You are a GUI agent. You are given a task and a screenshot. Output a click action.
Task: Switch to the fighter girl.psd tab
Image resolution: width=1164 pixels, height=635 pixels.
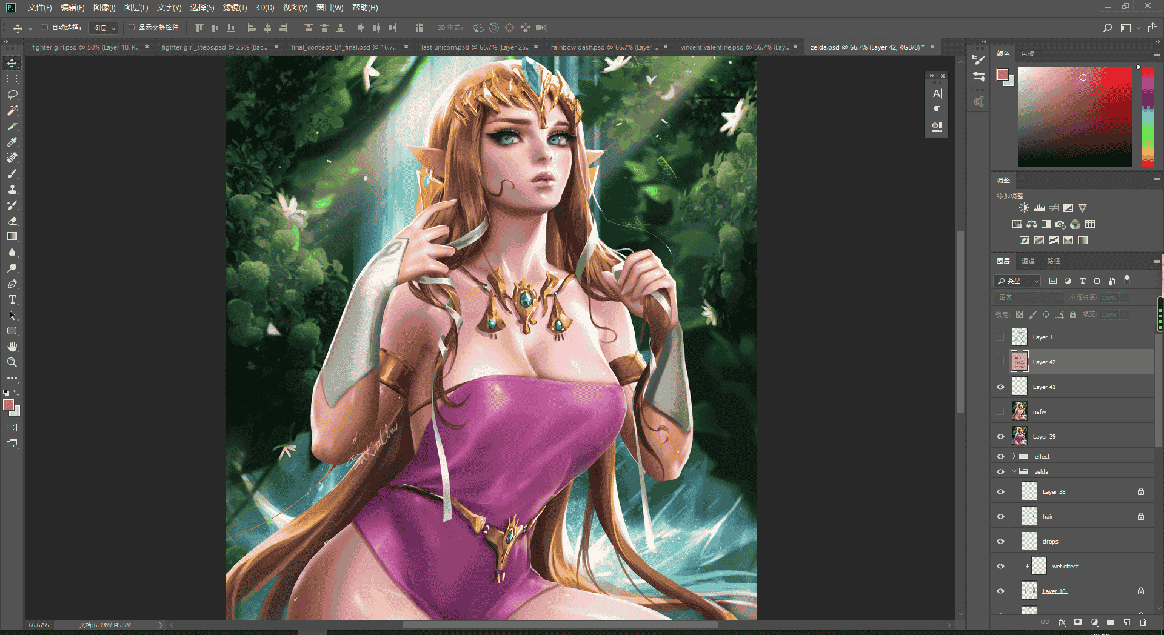pyautogui.click(x=85, y=47)
